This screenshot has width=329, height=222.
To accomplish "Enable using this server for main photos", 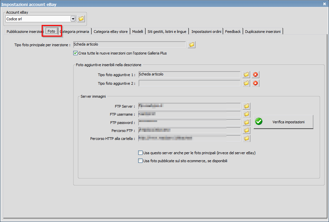I will (x=141, y=153).
